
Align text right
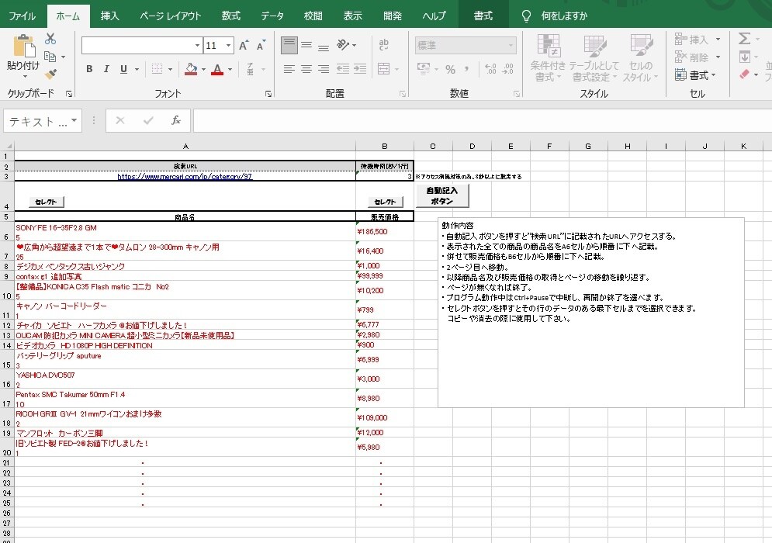coord(324,69)
